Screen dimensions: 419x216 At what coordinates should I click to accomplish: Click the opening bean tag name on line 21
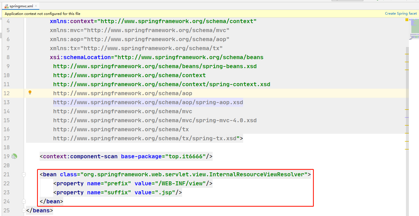pos(50,174)
